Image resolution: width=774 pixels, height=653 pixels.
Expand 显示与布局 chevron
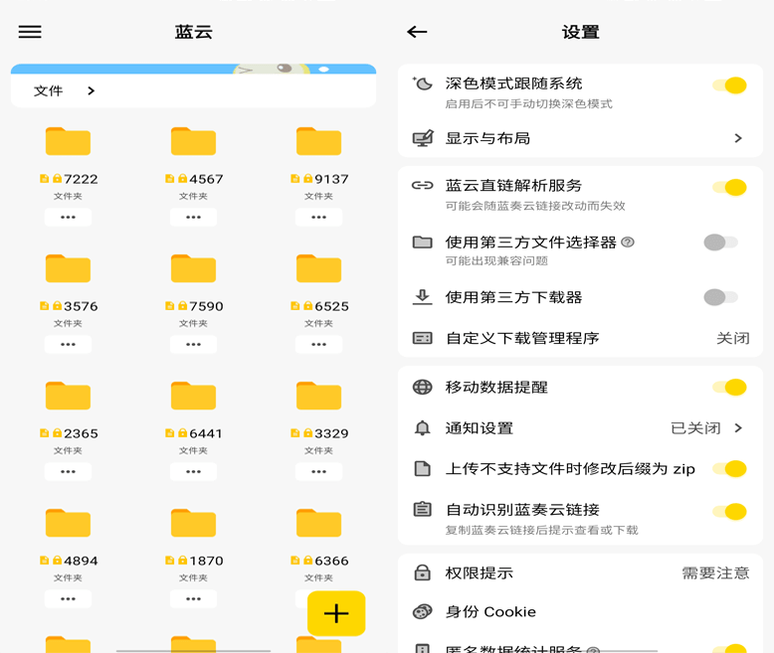(x=737, y=138)
